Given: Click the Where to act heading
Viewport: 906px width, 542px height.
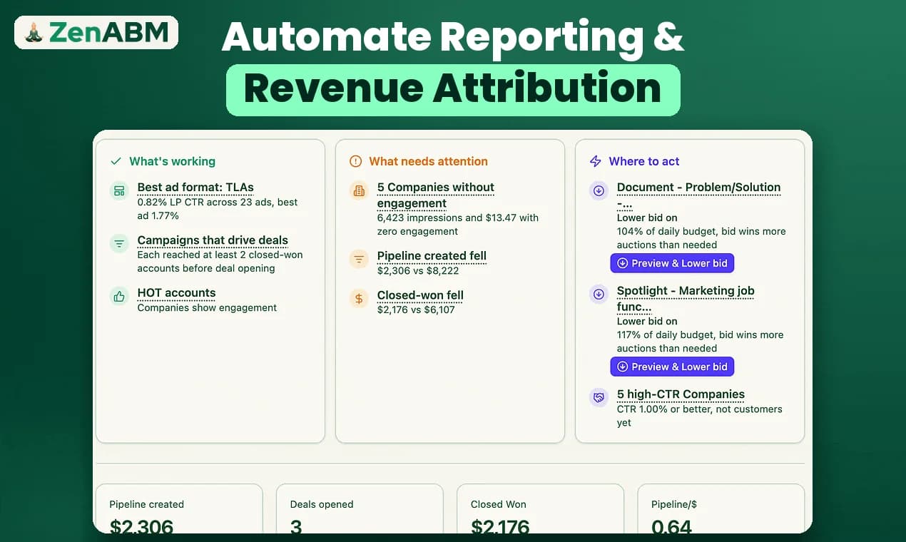Looking at the screenshot, I should pos(644,162).
